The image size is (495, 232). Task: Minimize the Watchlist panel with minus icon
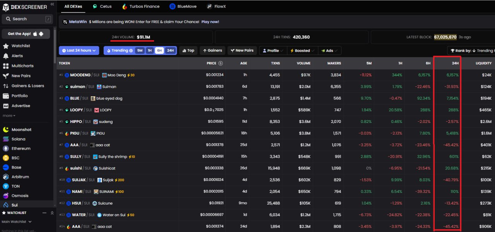coord(44,213)
